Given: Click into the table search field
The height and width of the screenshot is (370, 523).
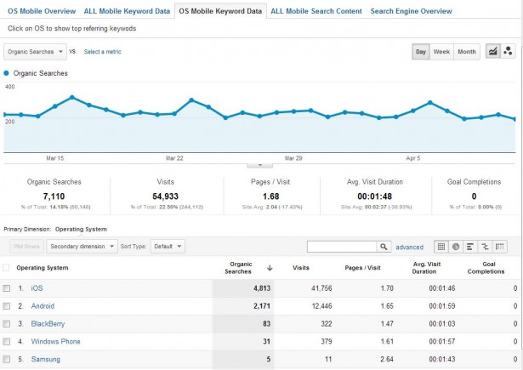Looking at the screenshot, I should coord(342,247).
